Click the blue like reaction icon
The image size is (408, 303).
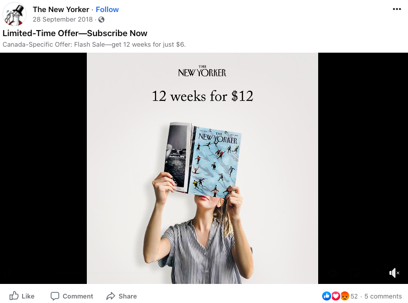327,296
